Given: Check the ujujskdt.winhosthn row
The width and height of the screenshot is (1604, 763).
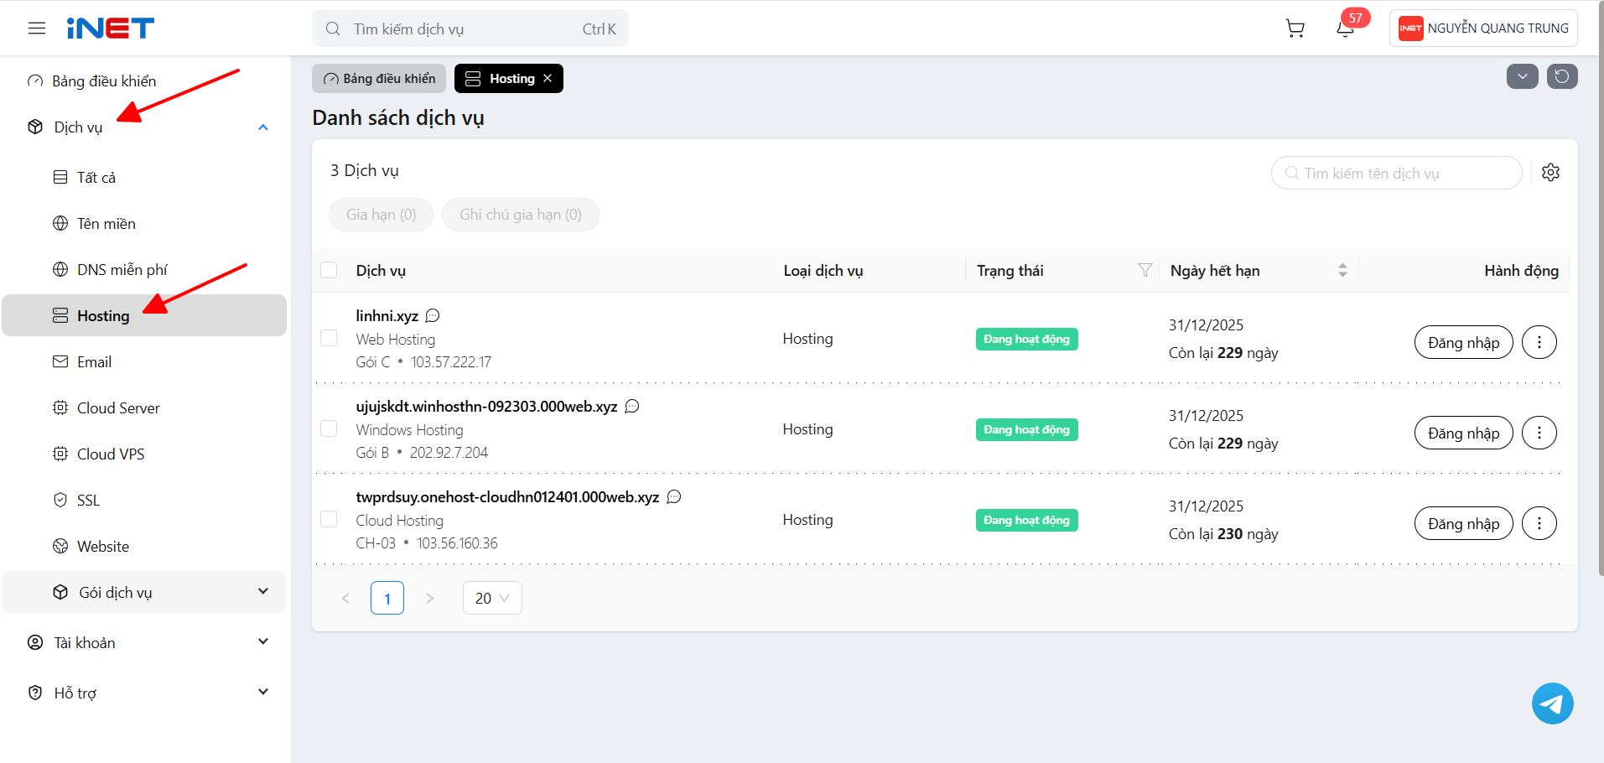Looking at the screenshot, I should [x=329, y=428].
